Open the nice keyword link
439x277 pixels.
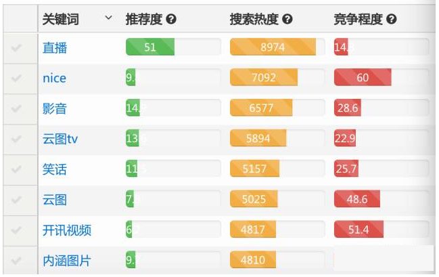(54, 78)
